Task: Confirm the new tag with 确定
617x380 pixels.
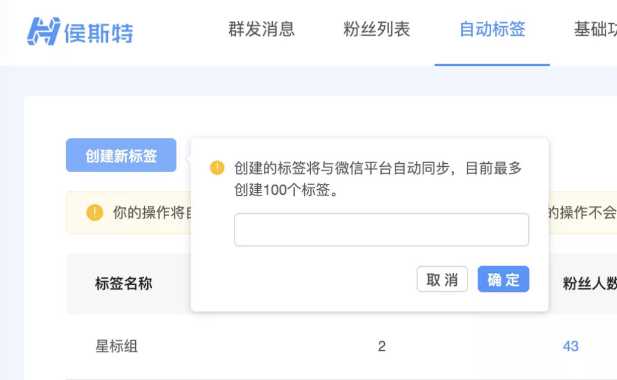Action: pos(503,279)
